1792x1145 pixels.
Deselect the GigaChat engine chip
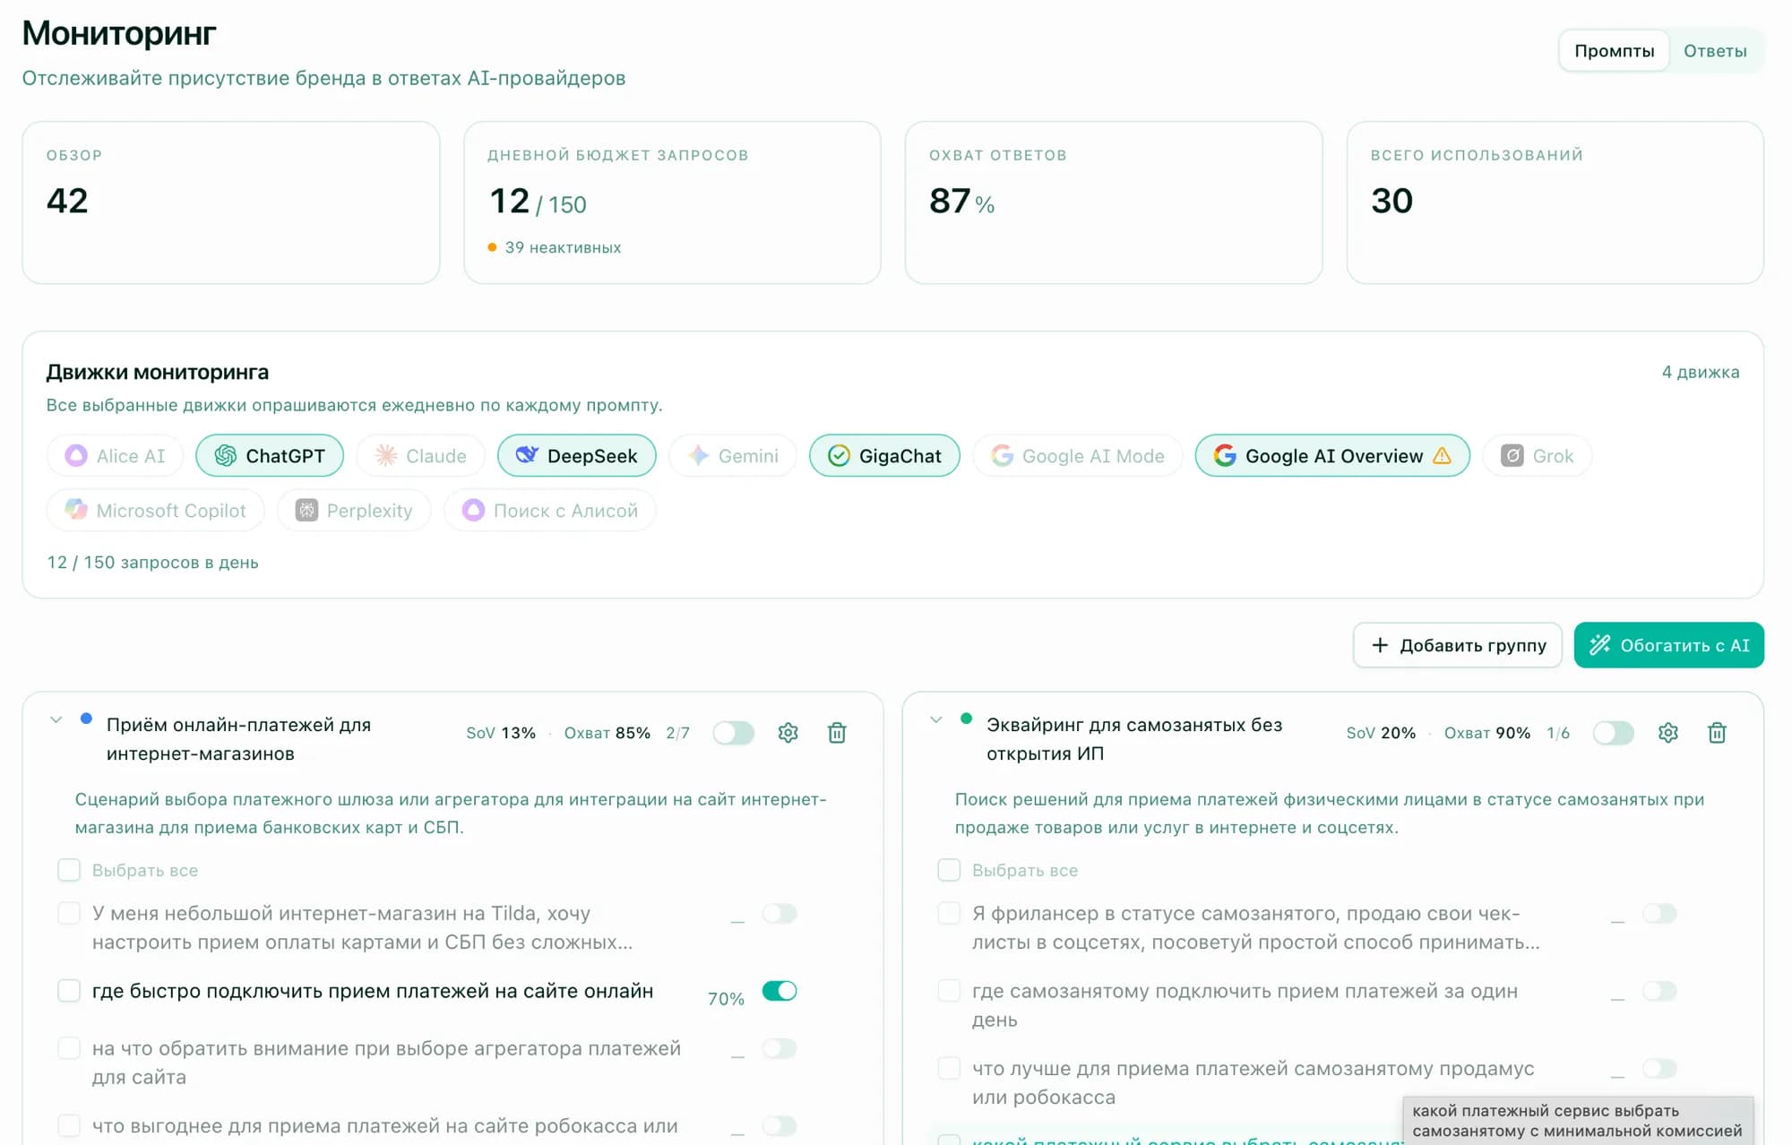pos(884,456)
